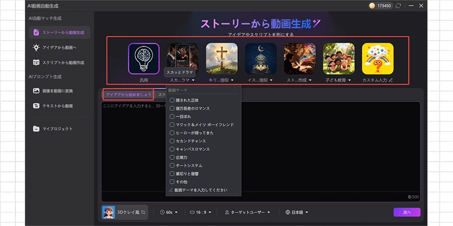Select the カスタム入力 rainbow question thumbnail

pyautogui.click(x=378, y=59)
